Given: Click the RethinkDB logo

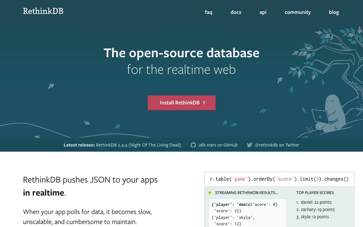Looking at the screenshot, I should [x=43, y=12].
